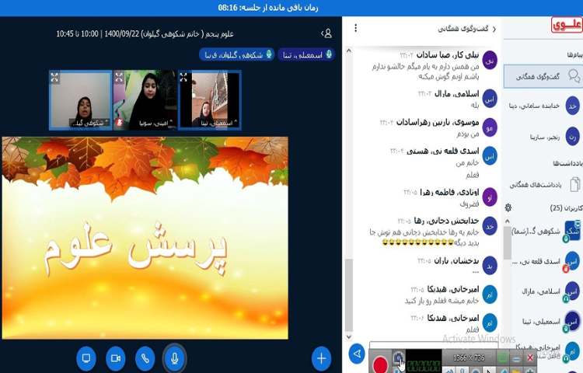583x373 pixels.
Task: Click موسوی، نارین زهراسادات's chat avatar
Action: 490,127
